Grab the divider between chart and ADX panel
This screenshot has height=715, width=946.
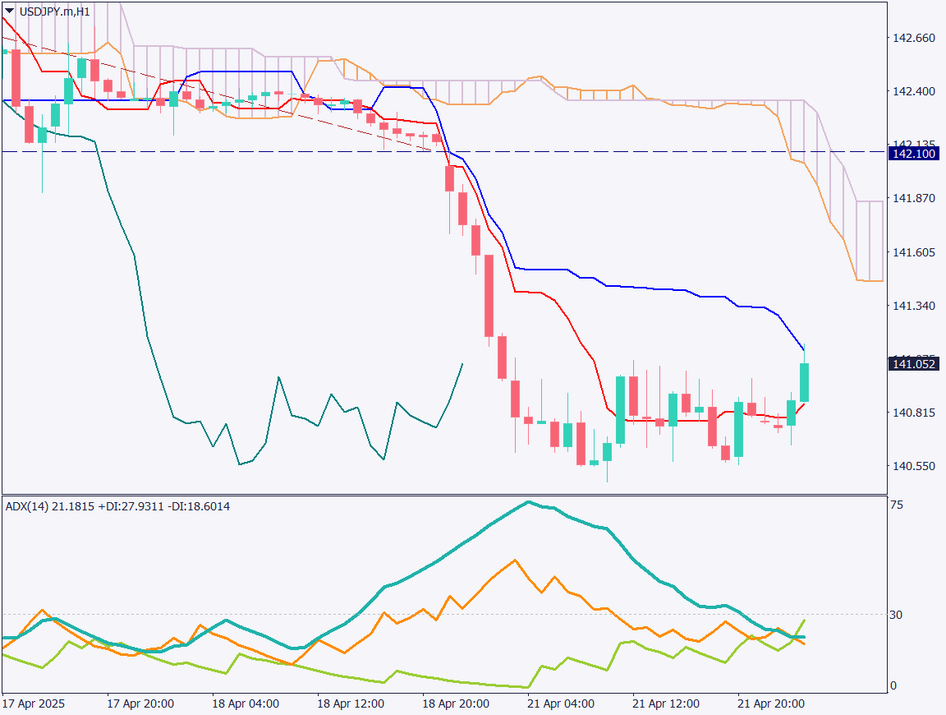click(443, 495)
